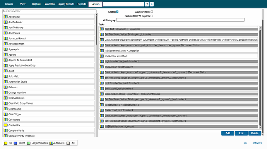Click the WI Category input field
The height and width of the screenshot is (149, 267).
180,20
